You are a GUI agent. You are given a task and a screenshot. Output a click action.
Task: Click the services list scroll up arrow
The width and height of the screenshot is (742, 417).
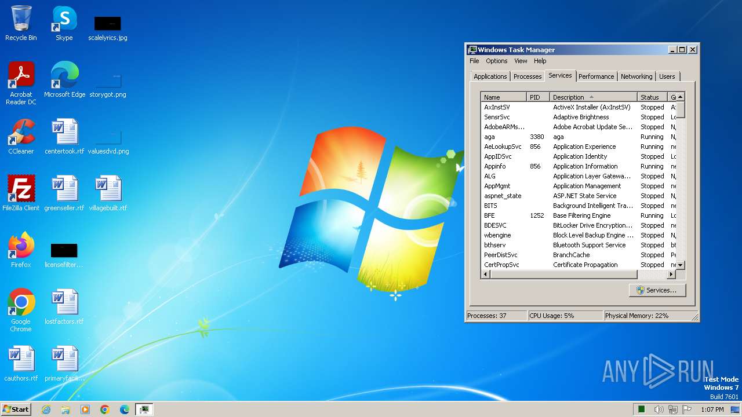tap(681, 97)
